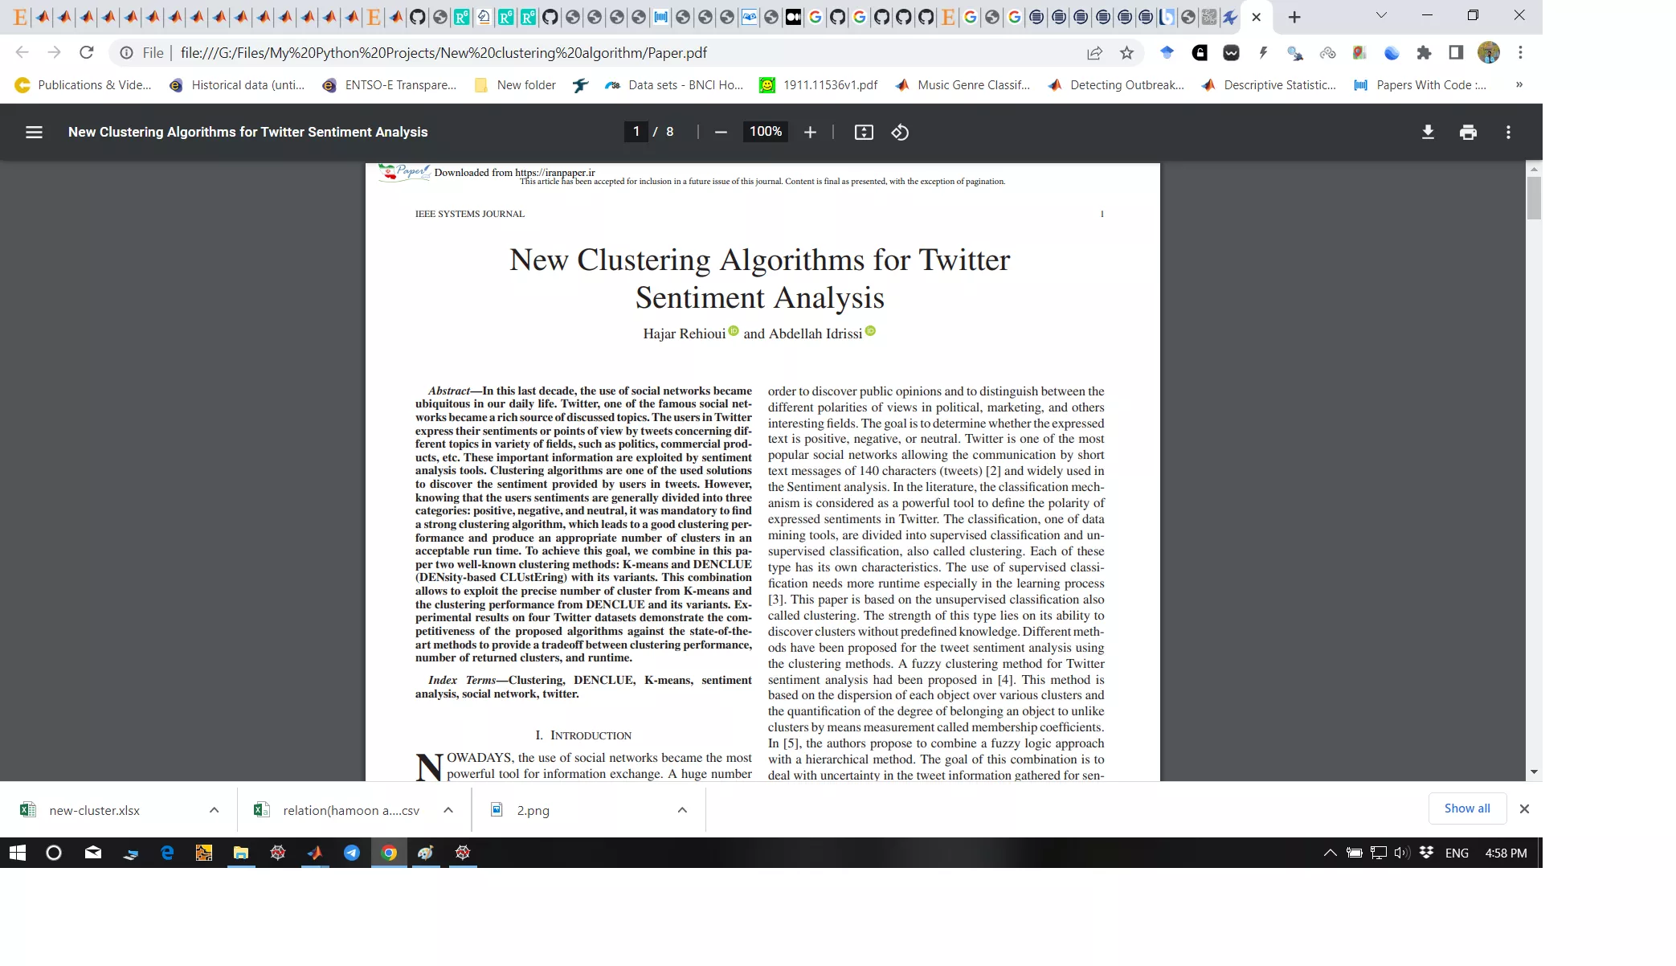The width and height of the screenshot is (1676, 966).
Task: Open Microsoft Edge from the taskbar
Action: pyautogui.click(x=167, y=853)
